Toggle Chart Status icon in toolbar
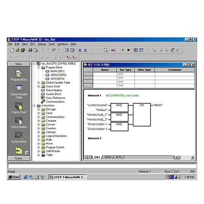The height and width of the screenshot is (204, 204). [141, 50]
